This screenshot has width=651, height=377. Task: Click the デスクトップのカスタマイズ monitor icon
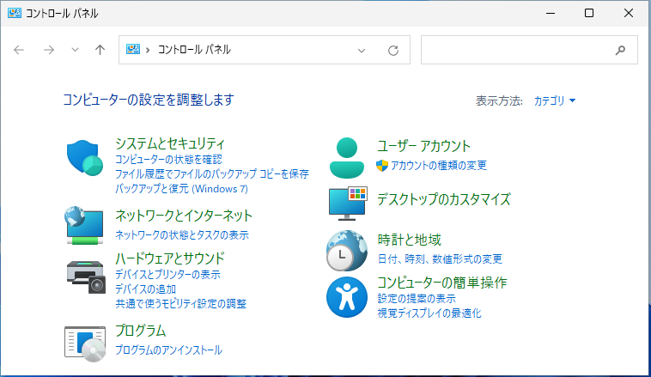point(348,204)
